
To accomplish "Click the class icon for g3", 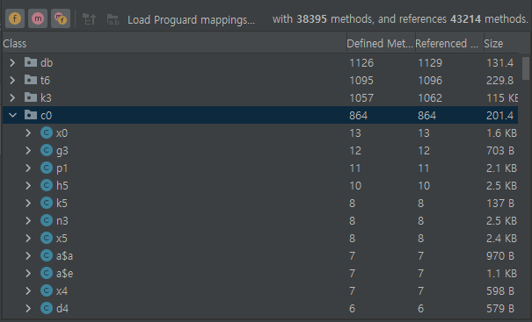I will pyautogui.click(x=47, y=150).
